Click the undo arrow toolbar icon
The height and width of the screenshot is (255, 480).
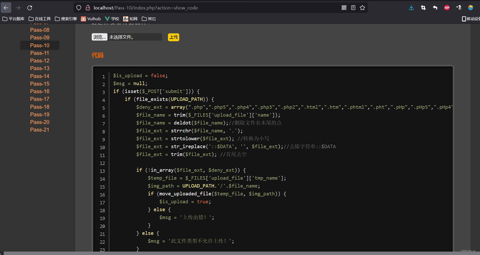pyautogui.click(x=435, y=8)
